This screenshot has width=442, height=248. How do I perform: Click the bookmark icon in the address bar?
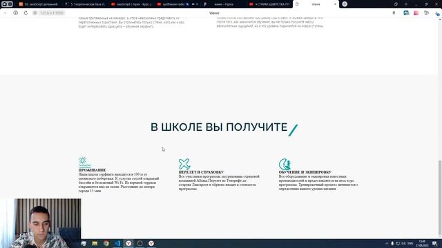[394, 13]
